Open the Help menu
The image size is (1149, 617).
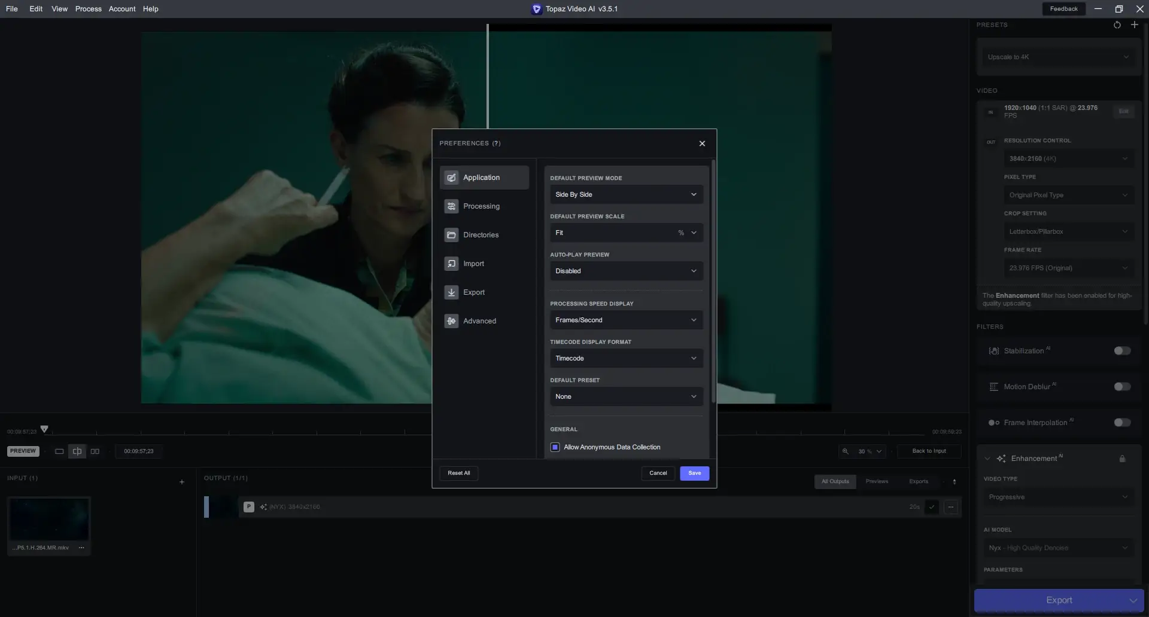click(x=151, y=9)
